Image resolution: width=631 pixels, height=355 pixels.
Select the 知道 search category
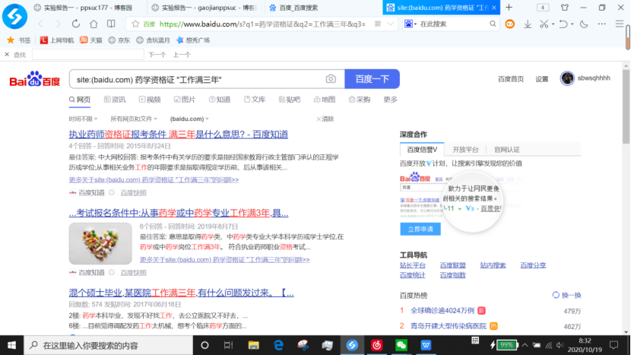[220, 100]
